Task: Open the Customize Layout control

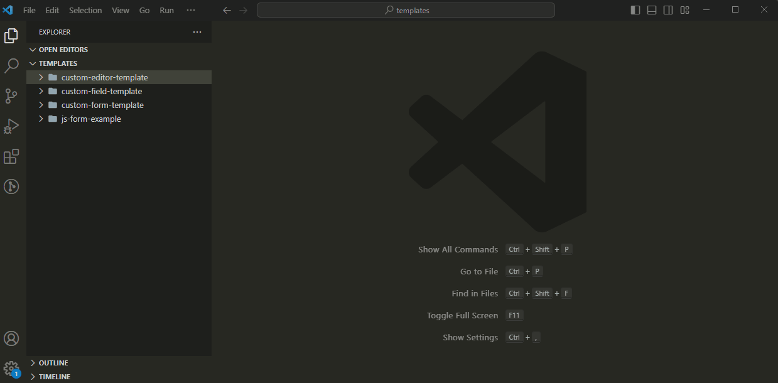Action: pyautogui.click(x=684, y=9)
